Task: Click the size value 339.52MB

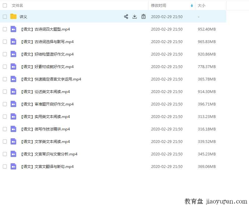Action: [x=207, y=142]
